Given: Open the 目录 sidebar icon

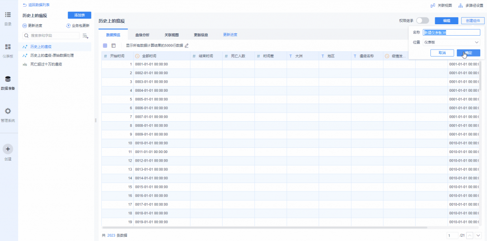Looking at the screenshot, I should (8, 15).
